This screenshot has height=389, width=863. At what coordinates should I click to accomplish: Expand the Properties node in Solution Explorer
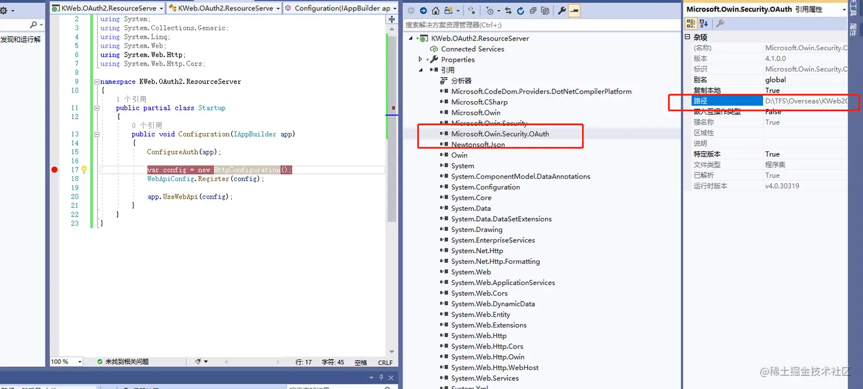(x=421, y=59)
